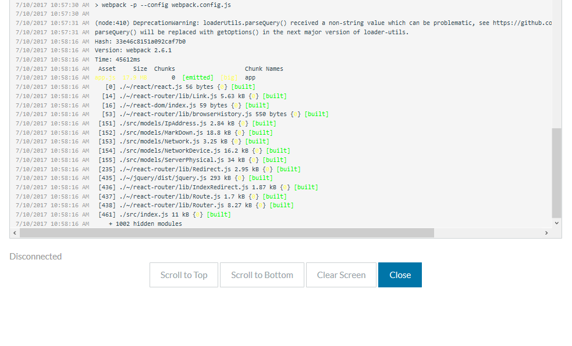Click the Chunks column header
The image size is (572, 346).
pyautogui.click(x=165, y=69)
